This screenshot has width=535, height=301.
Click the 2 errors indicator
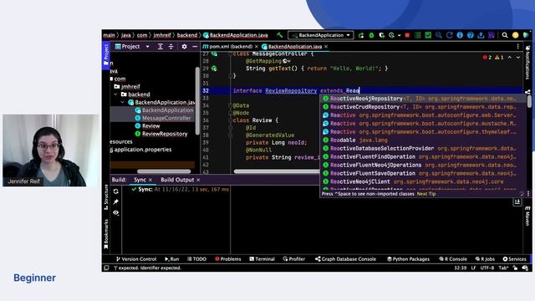click(x=487, y=58)
